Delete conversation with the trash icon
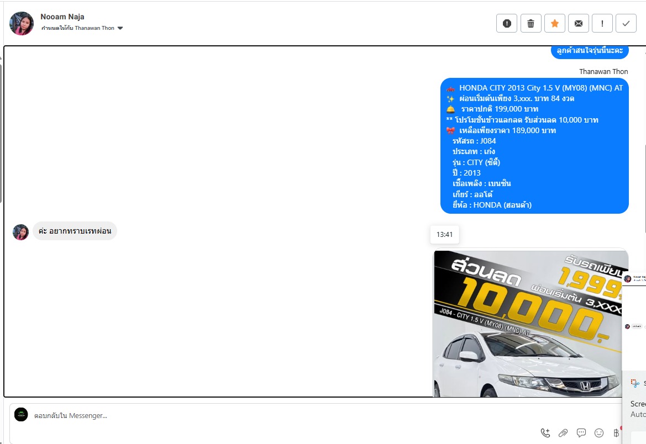646x444 pixels. click(531, 23)
